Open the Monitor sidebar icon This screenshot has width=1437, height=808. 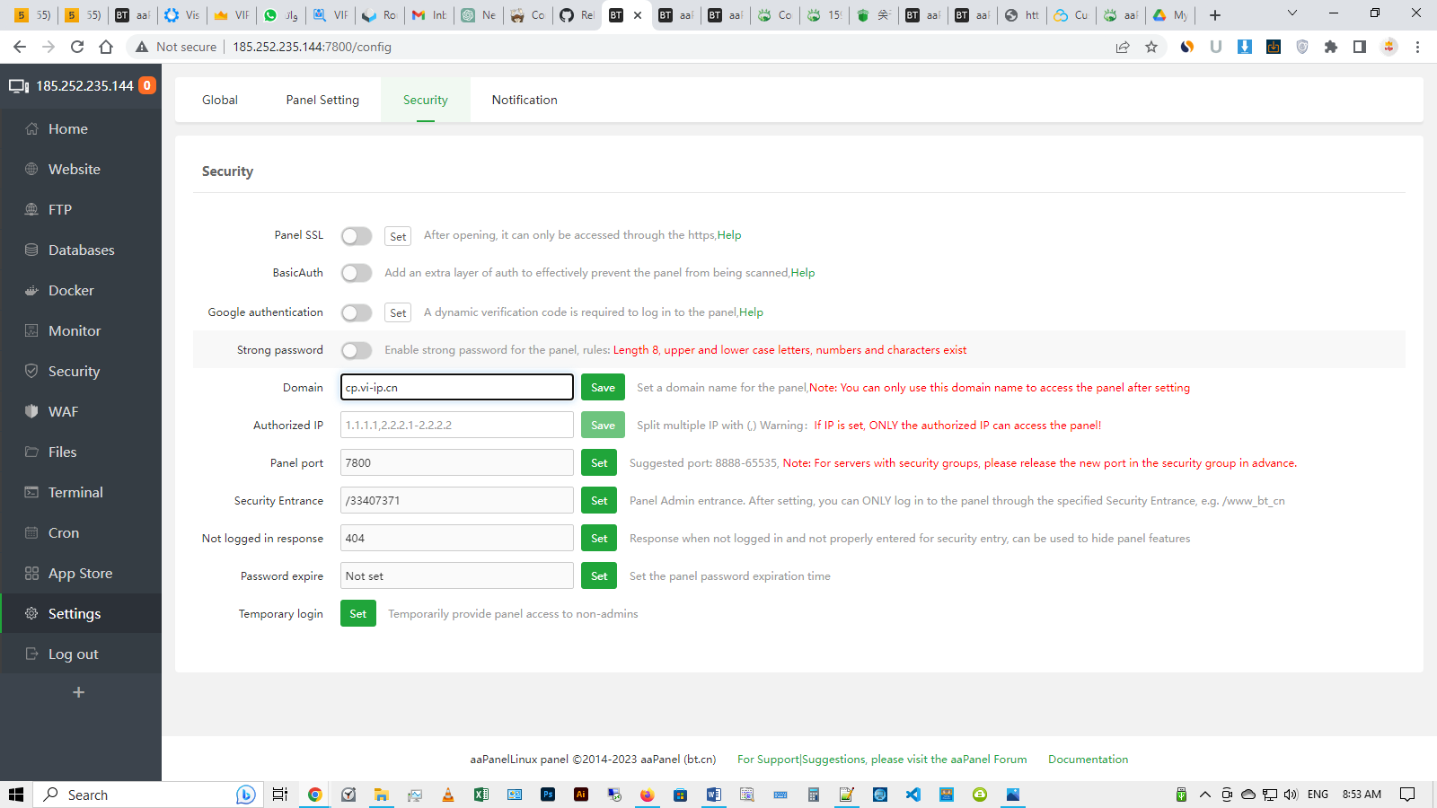[x=31, y=331]
